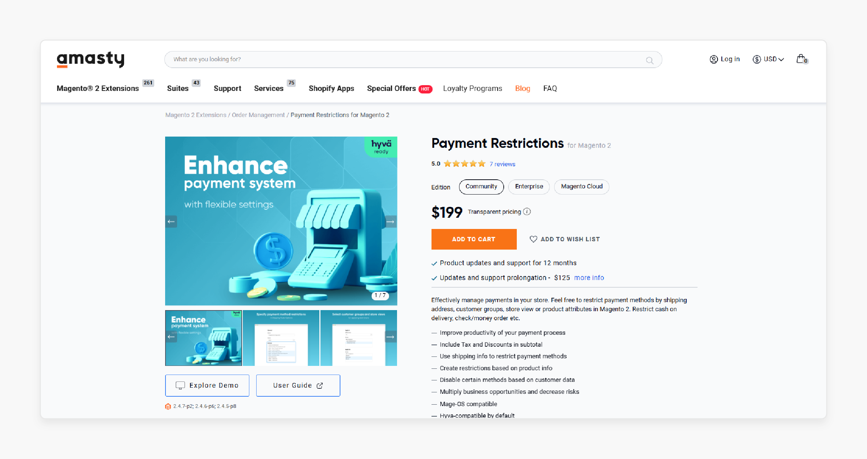Click the ADD TO CART button

(473, 239)
